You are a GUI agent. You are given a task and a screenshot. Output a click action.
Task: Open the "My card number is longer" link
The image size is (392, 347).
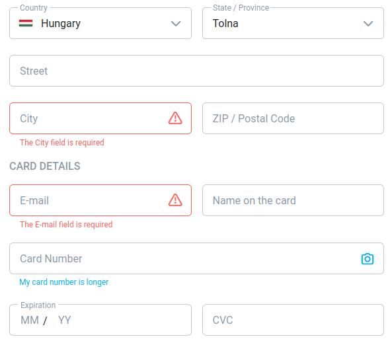pyautogui.click(x=64, y=282)
